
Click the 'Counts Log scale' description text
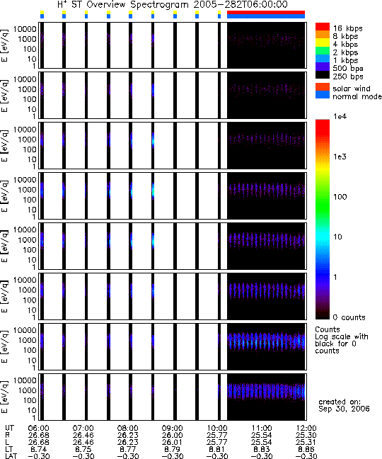(x=342, y=340)
